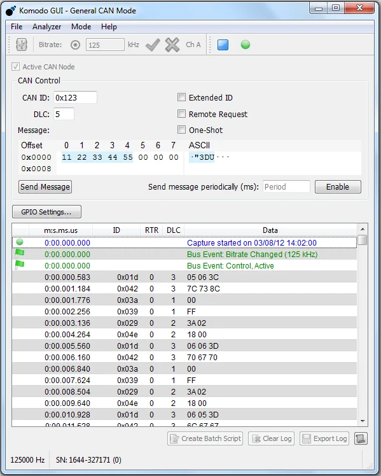Select log row with data 06 05 3D
This screenshot has height=476, width=381.
184,415
